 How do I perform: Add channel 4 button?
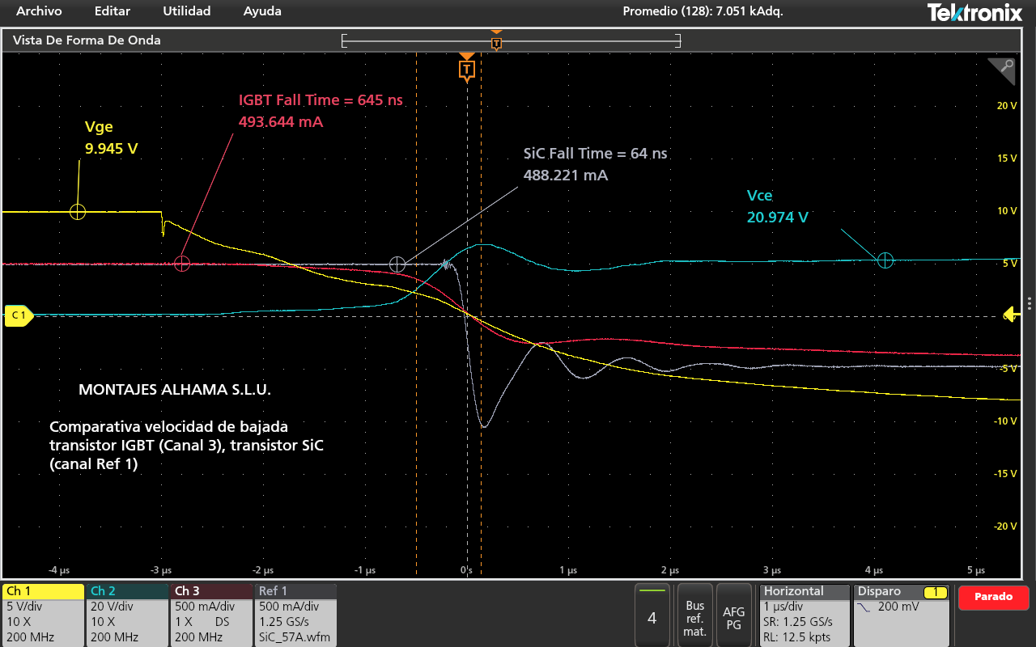(652, 615)
